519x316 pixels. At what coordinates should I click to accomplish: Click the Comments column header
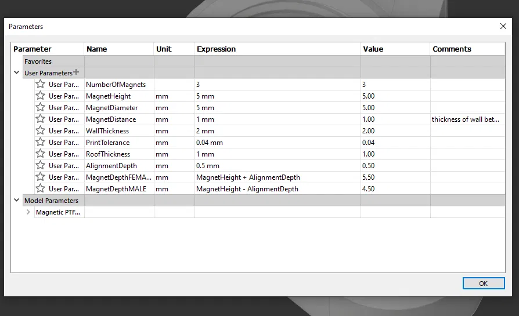pos(468,49)
